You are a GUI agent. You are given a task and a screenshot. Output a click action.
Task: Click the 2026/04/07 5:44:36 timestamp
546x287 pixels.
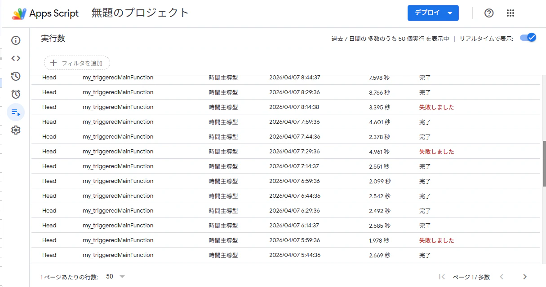tap(294, 255)
